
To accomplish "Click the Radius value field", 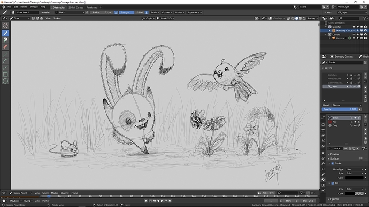I will click(x=102, y=12).
